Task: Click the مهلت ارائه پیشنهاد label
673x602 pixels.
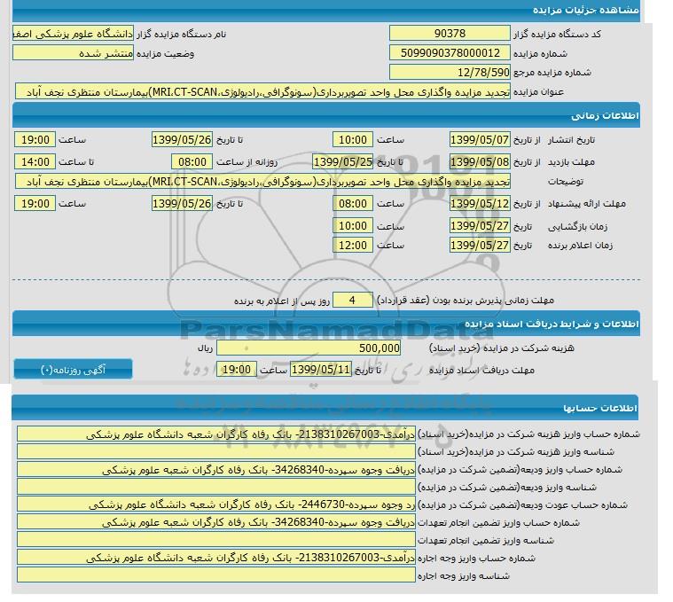Action: pyautogui.click(x=587, y=204)
